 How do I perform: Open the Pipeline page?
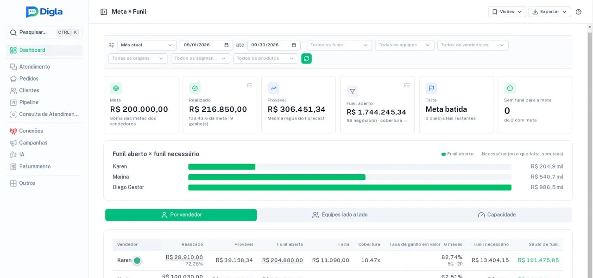point(44,102)
